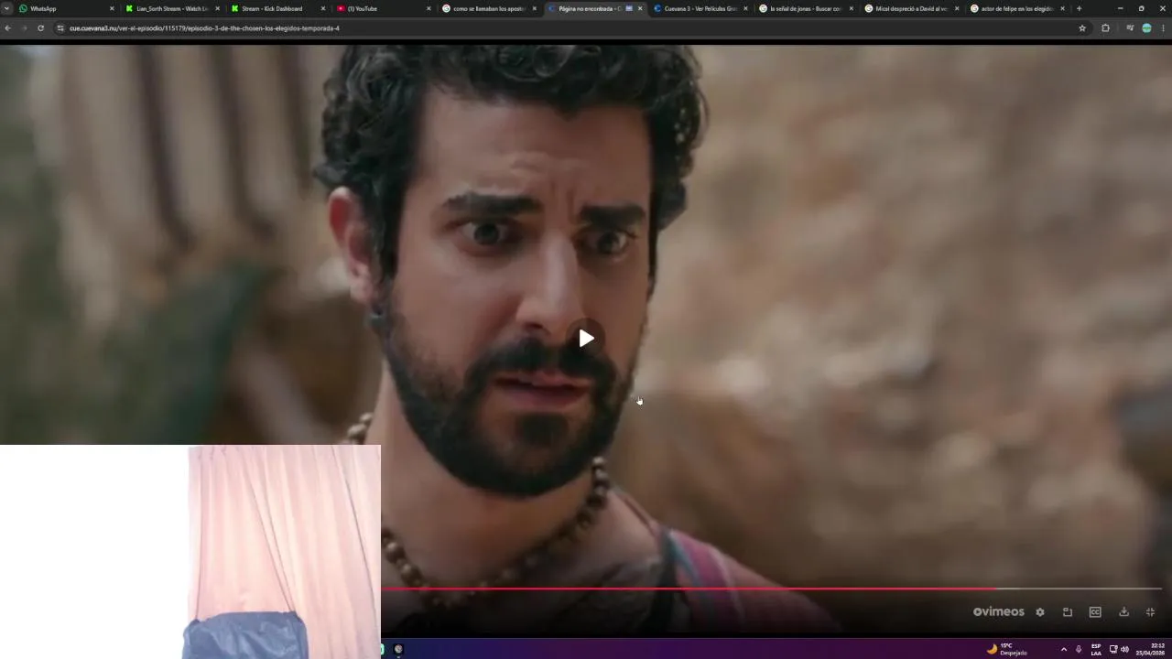Toggle CC closed captions in the player
The width and height of the screenshot is (1172, 659).
(x=1095, y=612)
